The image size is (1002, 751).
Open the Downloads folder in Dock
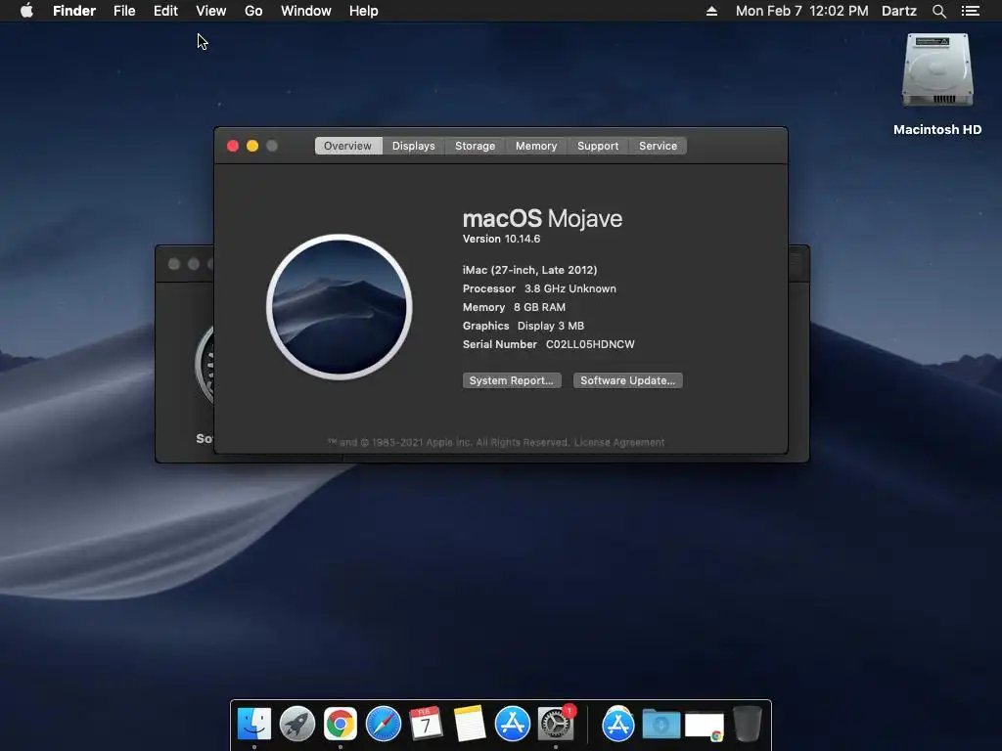[660, 725]
